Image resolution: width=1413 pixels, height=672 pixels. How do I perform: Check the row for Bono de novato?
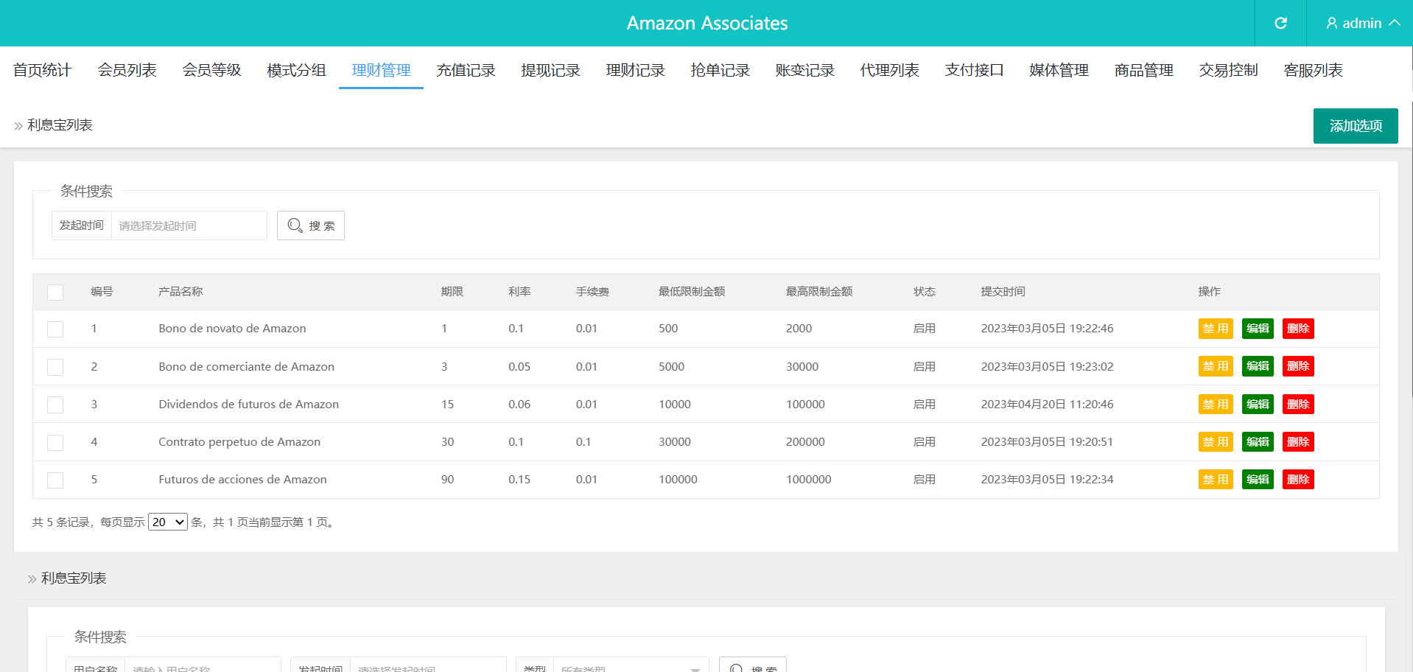click(55, 329)
